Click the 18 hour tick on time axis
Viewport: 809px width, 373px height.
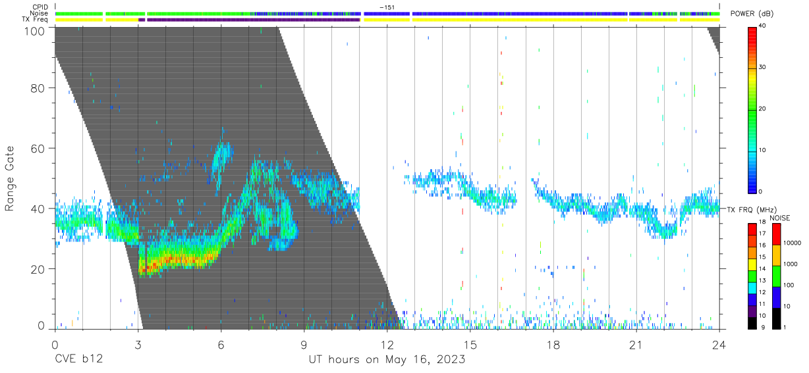[553, 345]
